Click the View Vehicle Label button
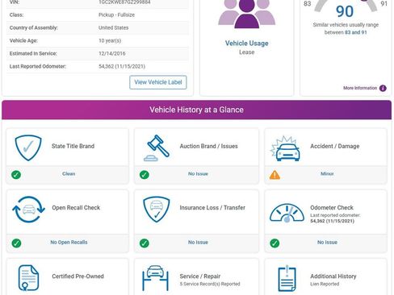394x295 pixels. pos(158,82)
